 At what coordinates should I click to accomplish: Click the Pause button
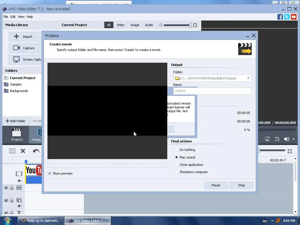(216, 185)
